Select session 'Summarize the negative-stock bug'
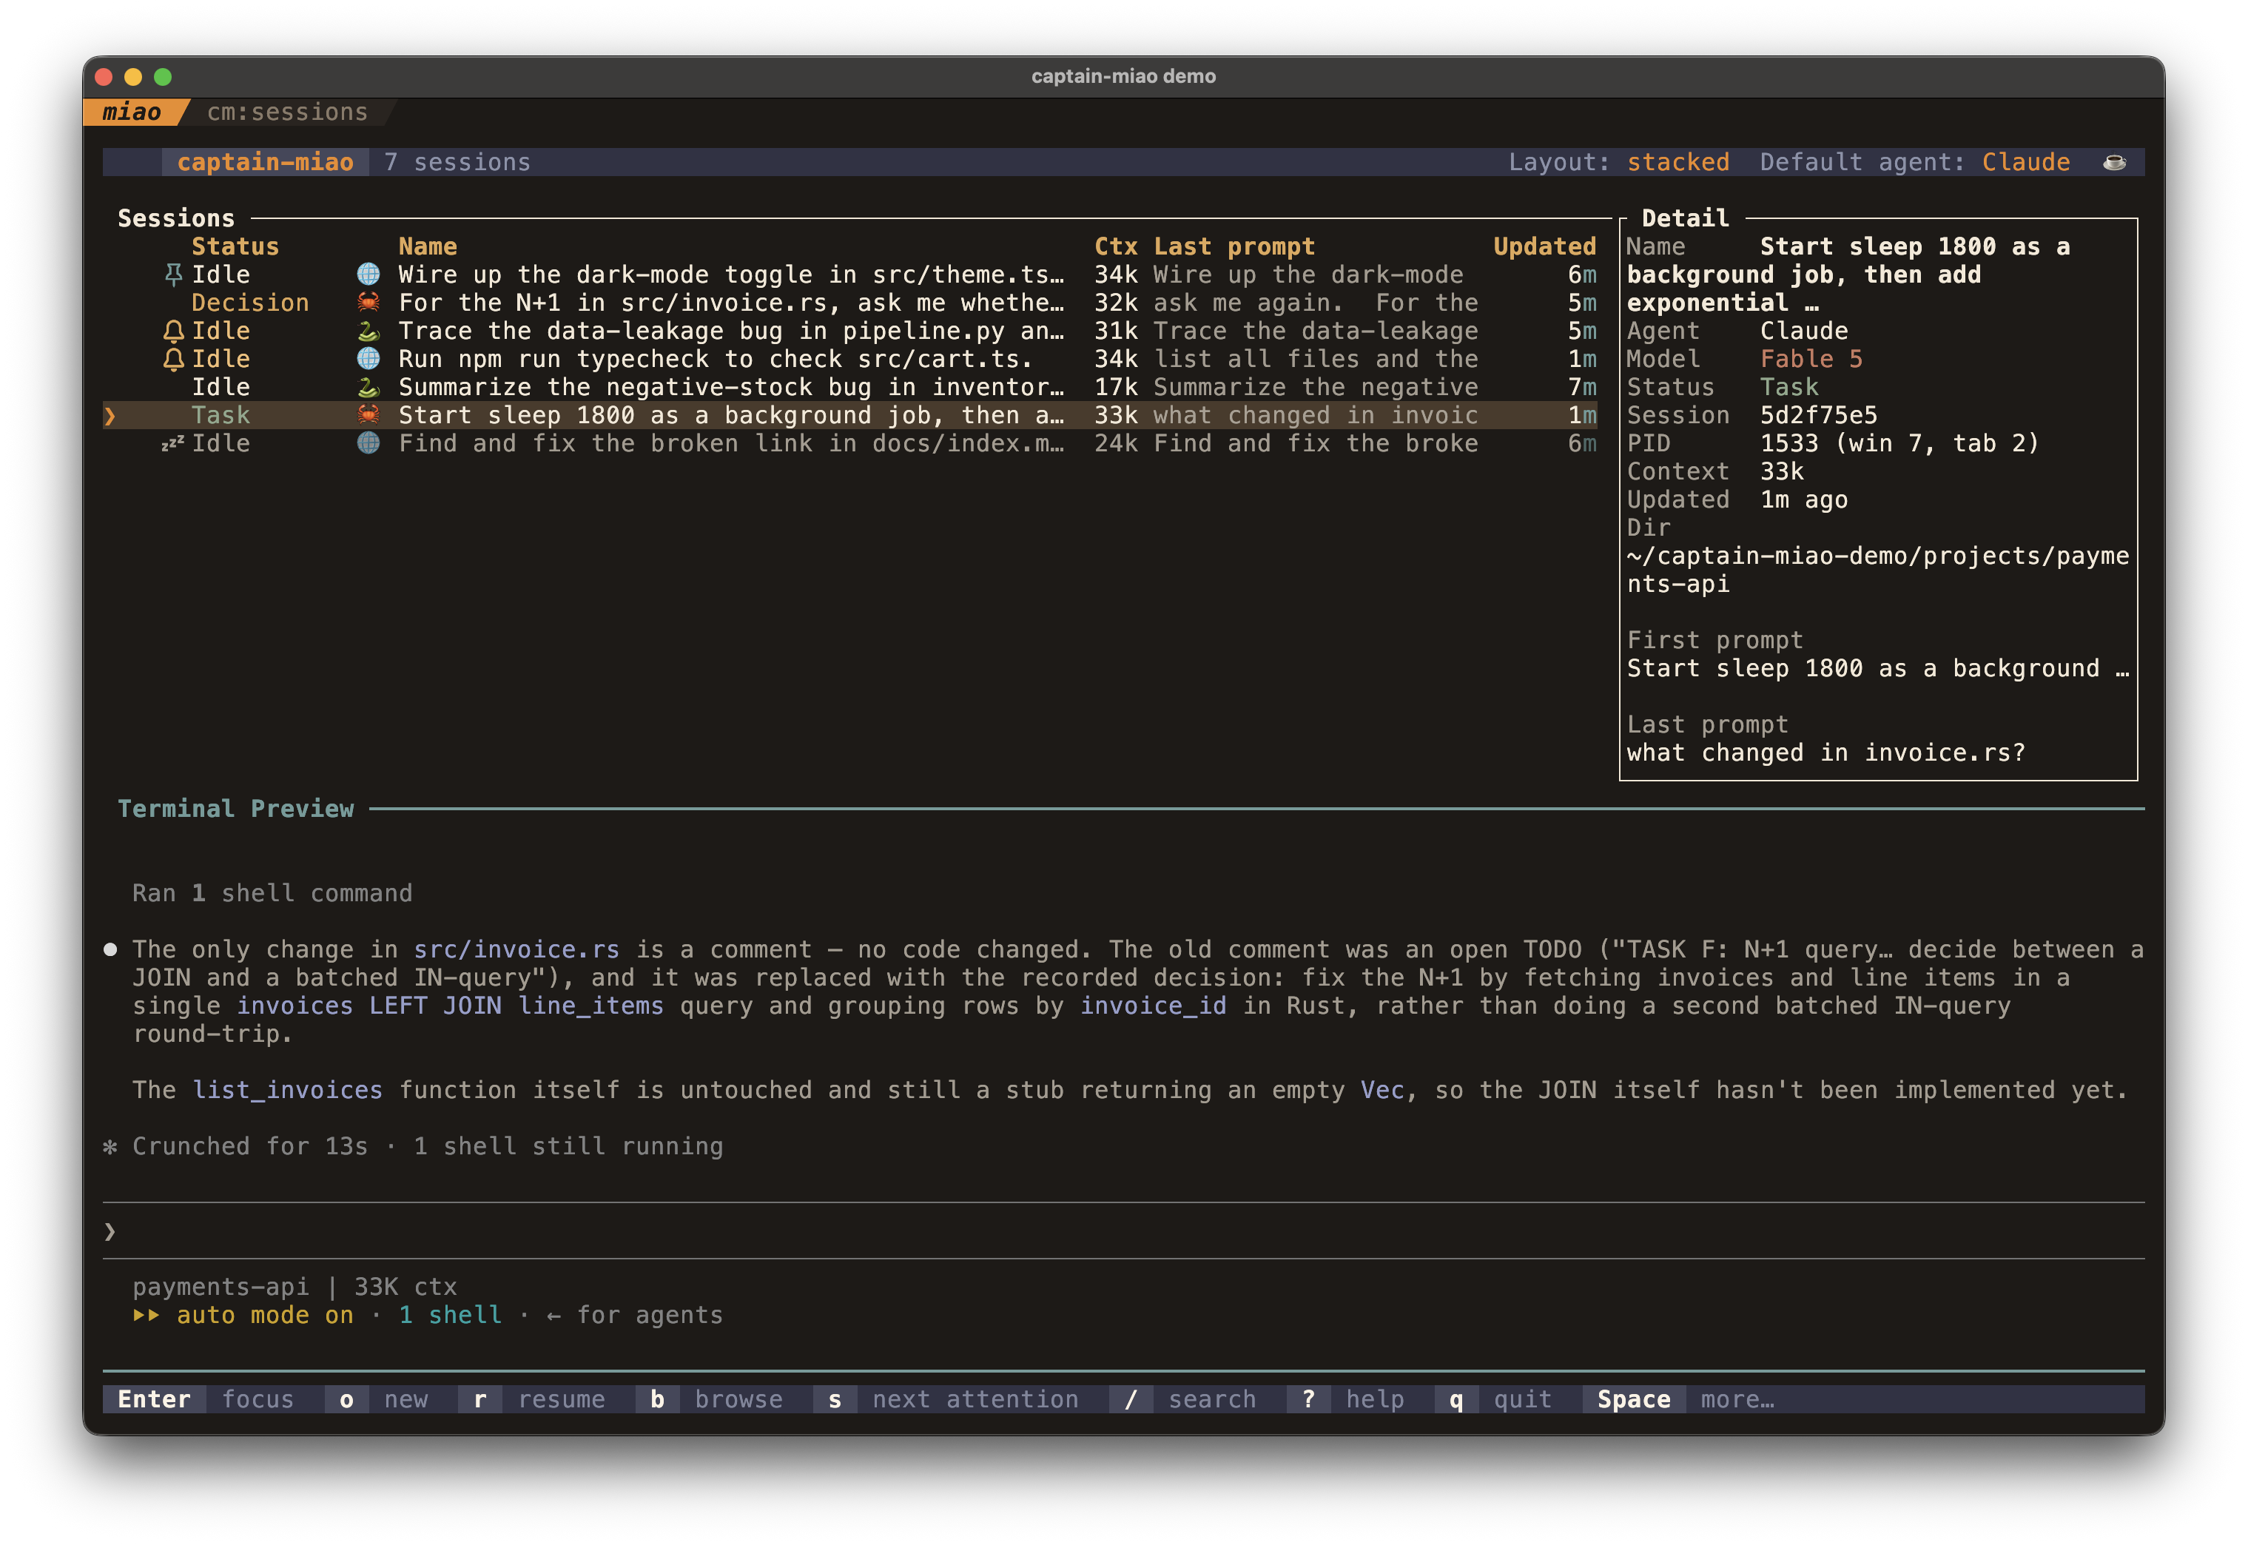Screen dimensions: 2248x1545 (x=850, y=387)
